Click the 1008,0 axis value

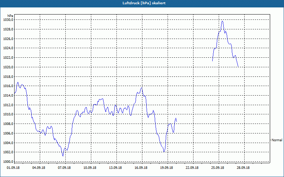[x=8, y=124]
